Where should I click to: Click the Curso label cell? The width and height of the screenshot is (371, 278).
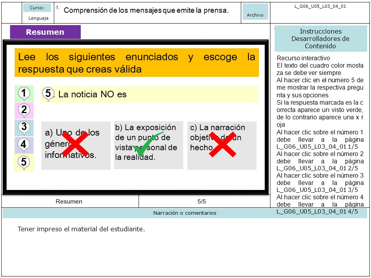pos(37,8)
